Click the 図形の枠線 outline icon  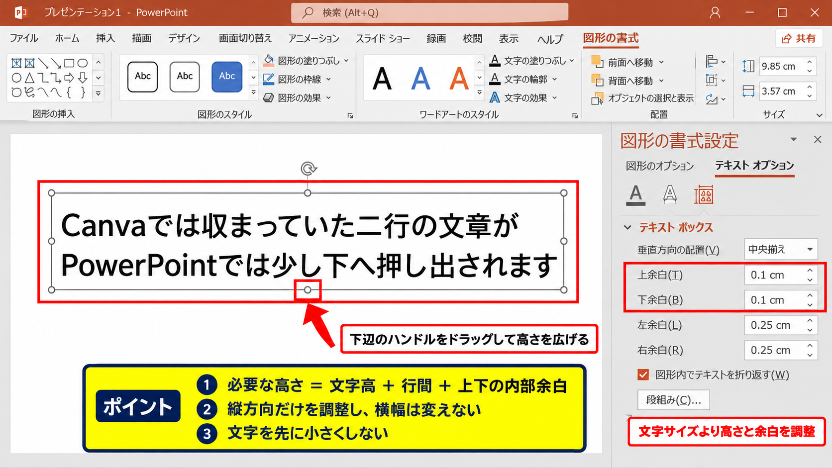(269, 79)
